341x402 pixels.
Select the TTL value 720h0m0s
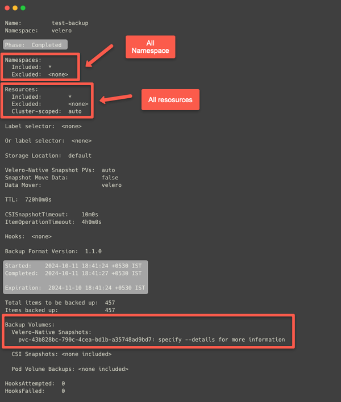pos(38,199)
